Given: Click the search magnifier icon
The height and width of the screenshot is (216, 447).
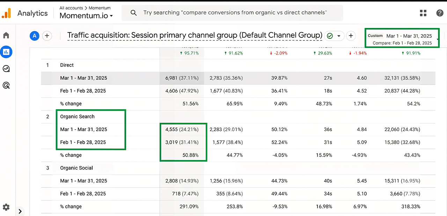Looking at the screenshot, I should [133, 13].
